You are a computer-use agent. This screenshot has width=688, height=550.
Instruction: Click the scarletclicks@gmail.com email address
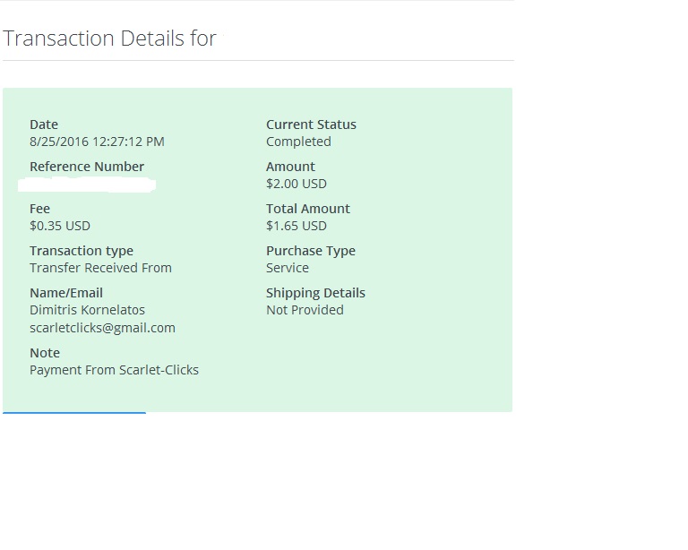pyautogui.click(x=102, y=328)
